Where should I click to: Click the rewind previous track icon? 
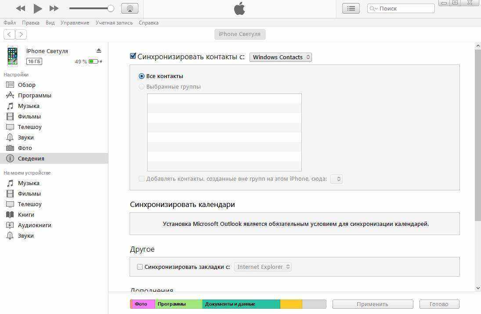point(20,8)
